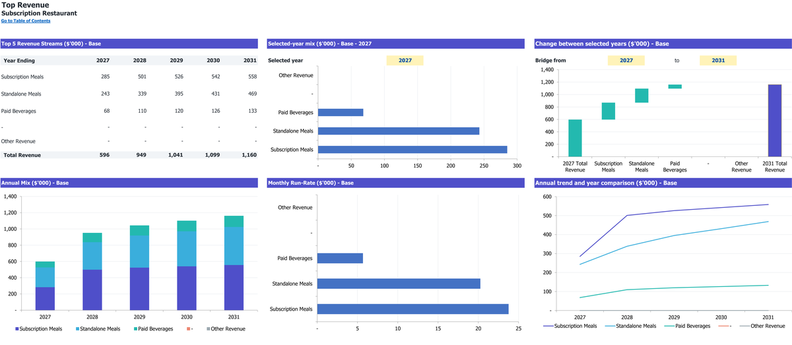Select the Bridge from 2027 yellow cell

(x=626, y=60)
